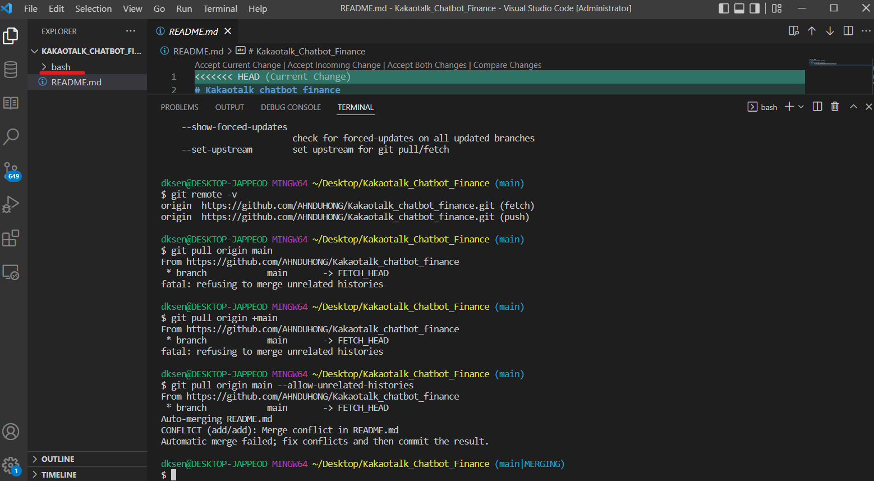The image size is (874, 481).
Task: Open the Help menu
Action: click(x=257, y=8)
